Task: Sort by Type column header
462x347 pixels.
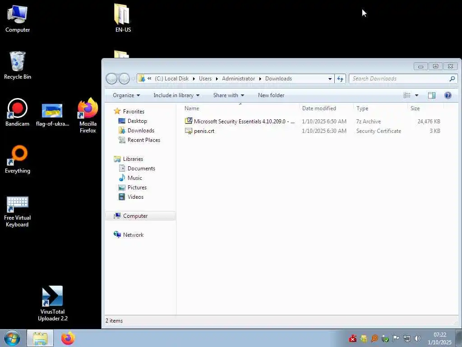Action: tap(380, 108)
